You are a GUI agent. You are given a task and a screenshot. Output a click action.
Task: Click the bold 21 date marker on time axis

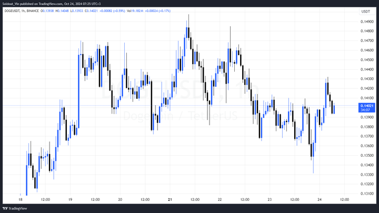click(x=170, y=199)
